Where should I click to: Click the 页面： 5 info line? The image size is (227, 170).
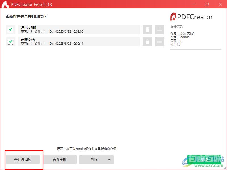[176, 41]
